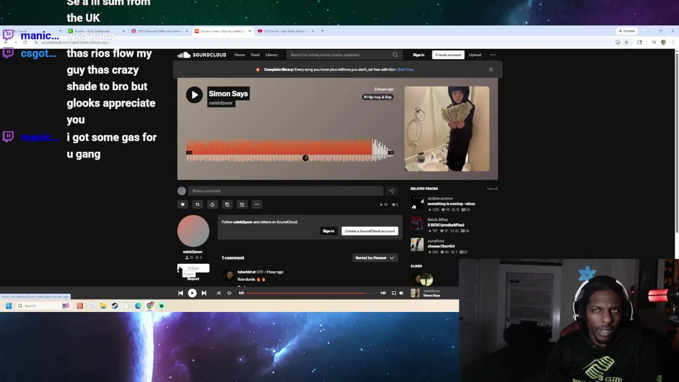Reload the page with the refresh icon

point(25,42)
